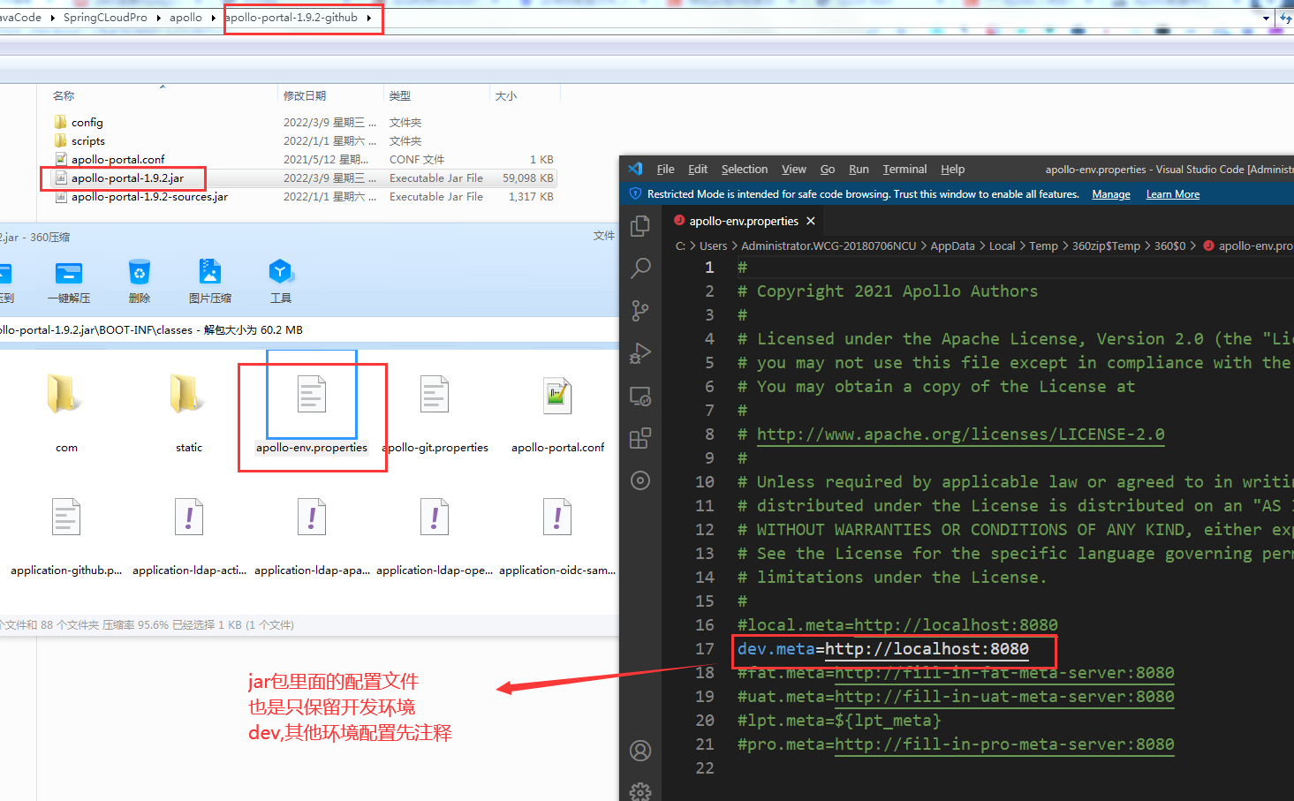Open the View menu in VS Code

point(794,170)
